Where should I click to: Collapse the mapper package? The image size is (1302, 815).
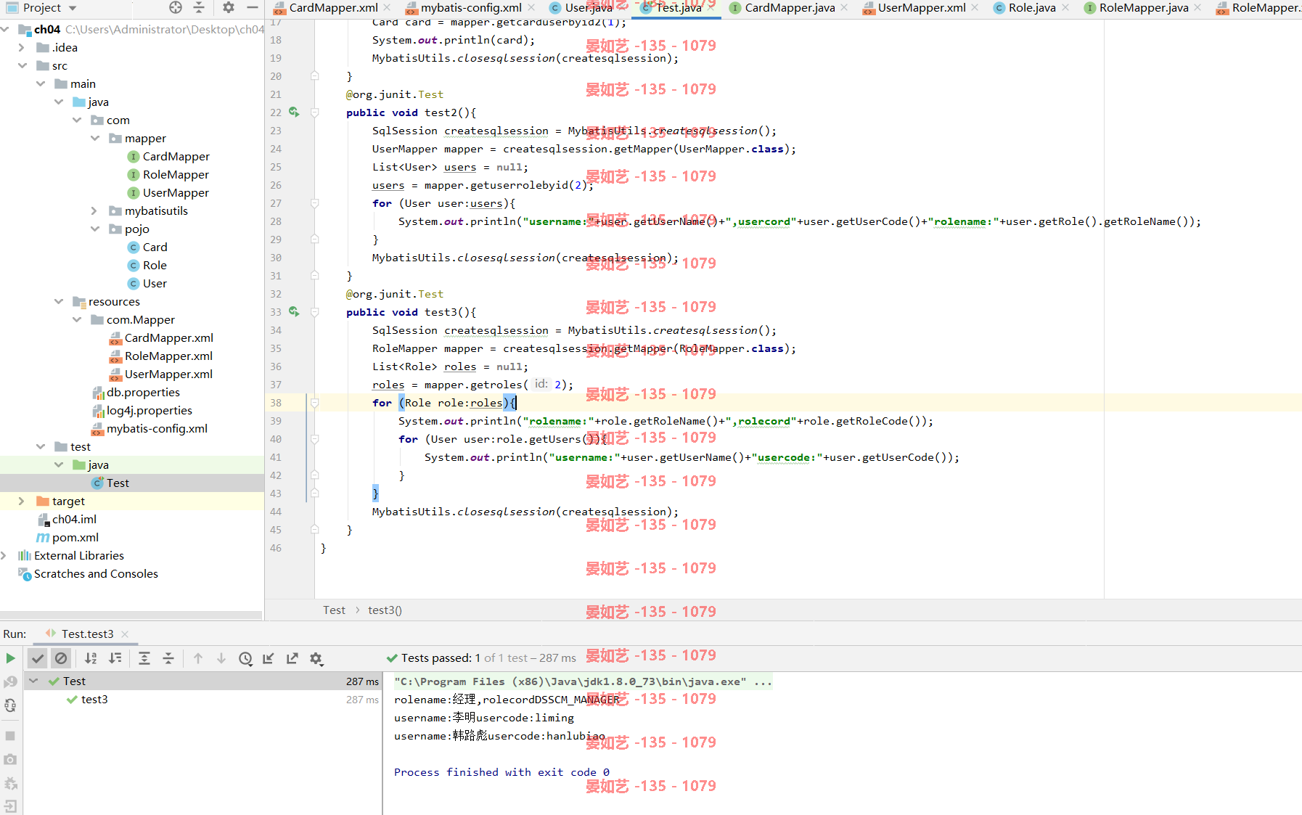coord(94,138)
